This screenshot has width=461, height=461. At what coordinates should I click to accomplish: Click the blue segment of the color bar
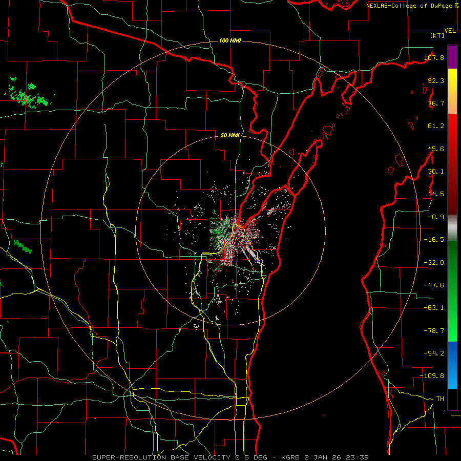click(x=452, y=365)
